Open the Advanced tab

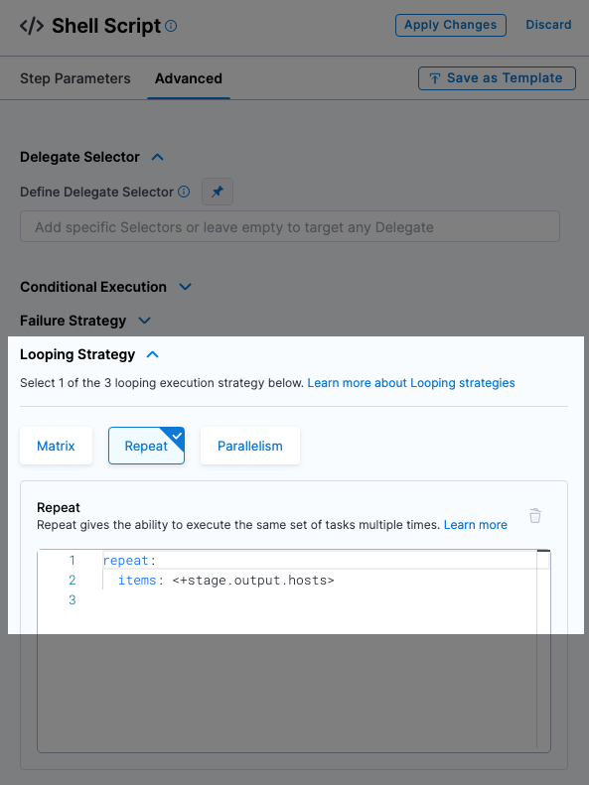[189, 78]
